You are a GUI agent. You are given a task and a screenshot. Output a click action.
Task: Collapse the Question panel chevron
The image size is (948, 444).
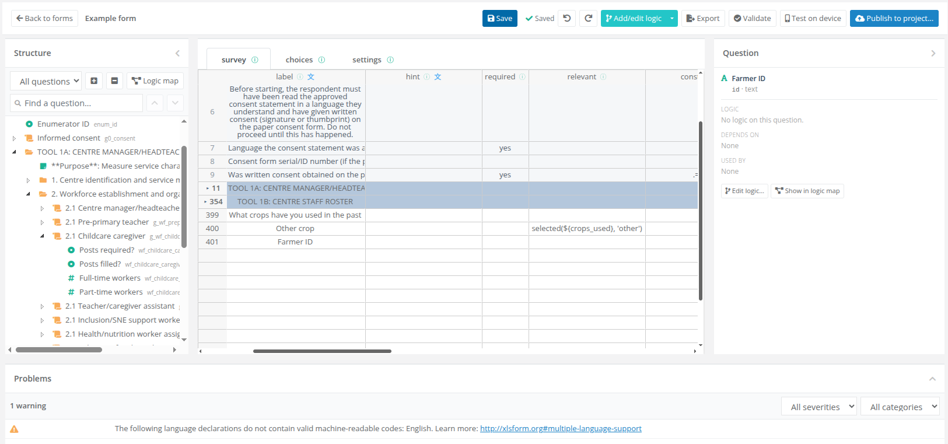point(933,53)
